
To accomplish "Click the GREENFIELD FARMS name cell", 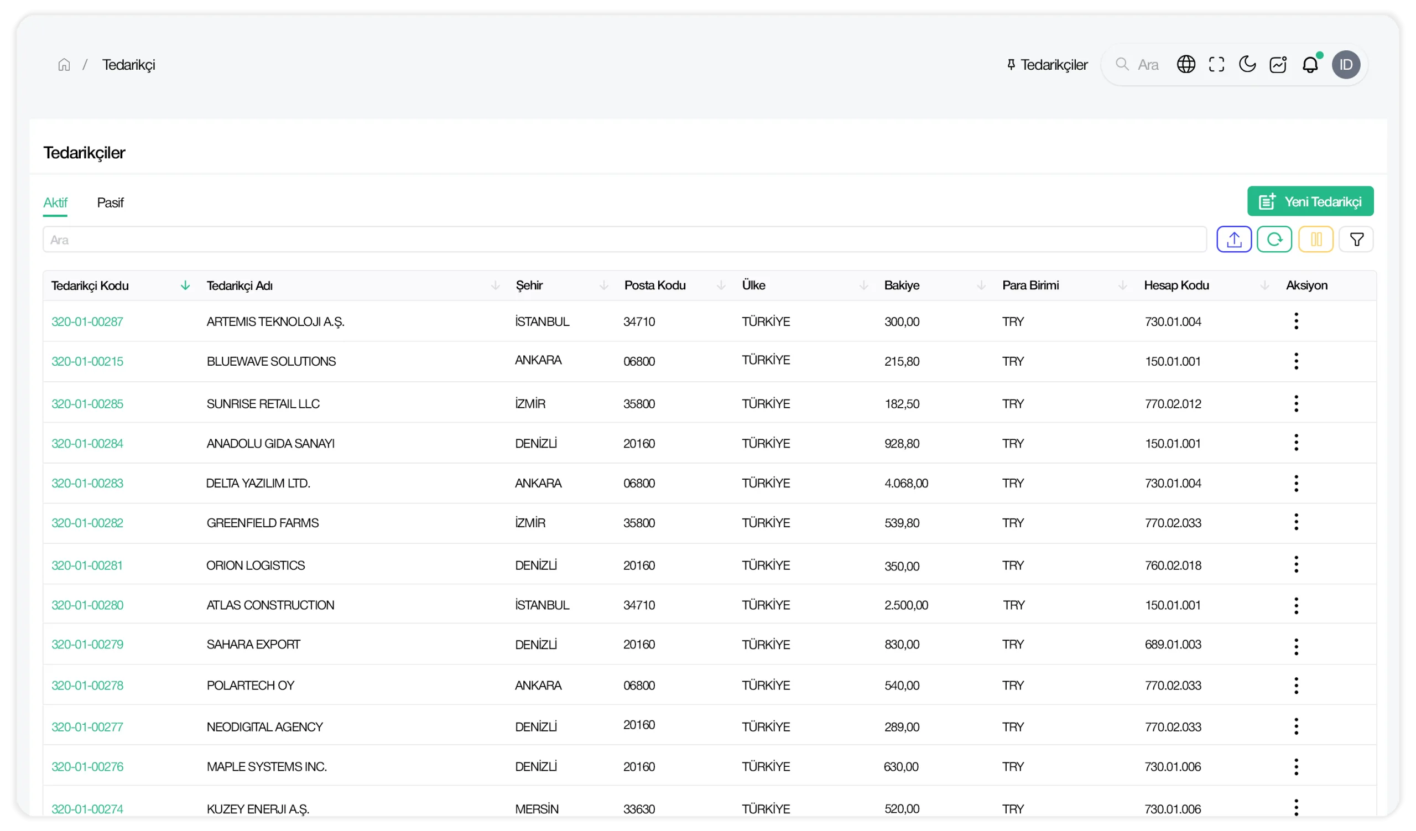I will point(262,523).
